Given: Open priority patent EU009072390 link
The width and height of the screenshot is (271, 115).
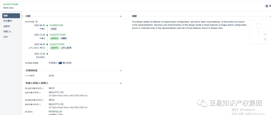Looking at the screenshot, I should (x=56, y=25).
